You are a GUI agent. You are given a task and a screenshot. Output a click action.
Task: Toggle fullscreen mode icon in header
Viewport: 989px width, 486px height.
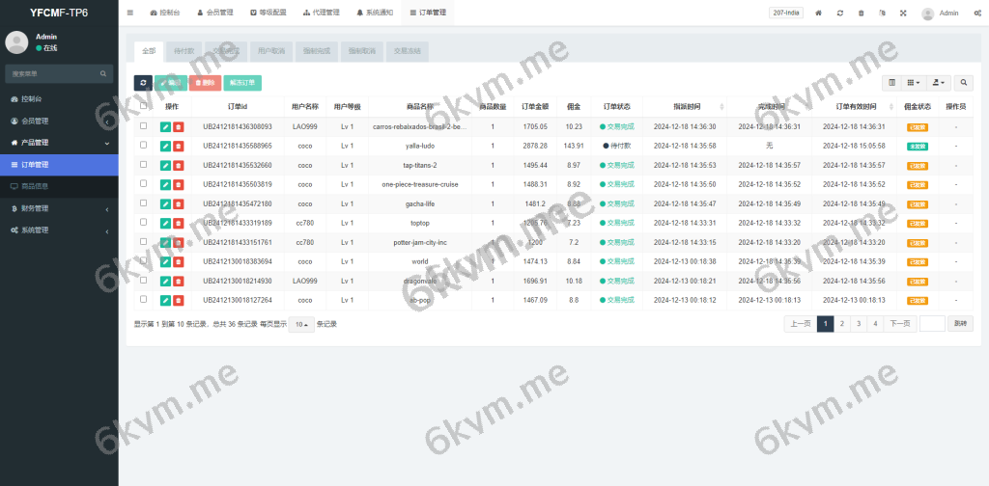tap(903, 13)
